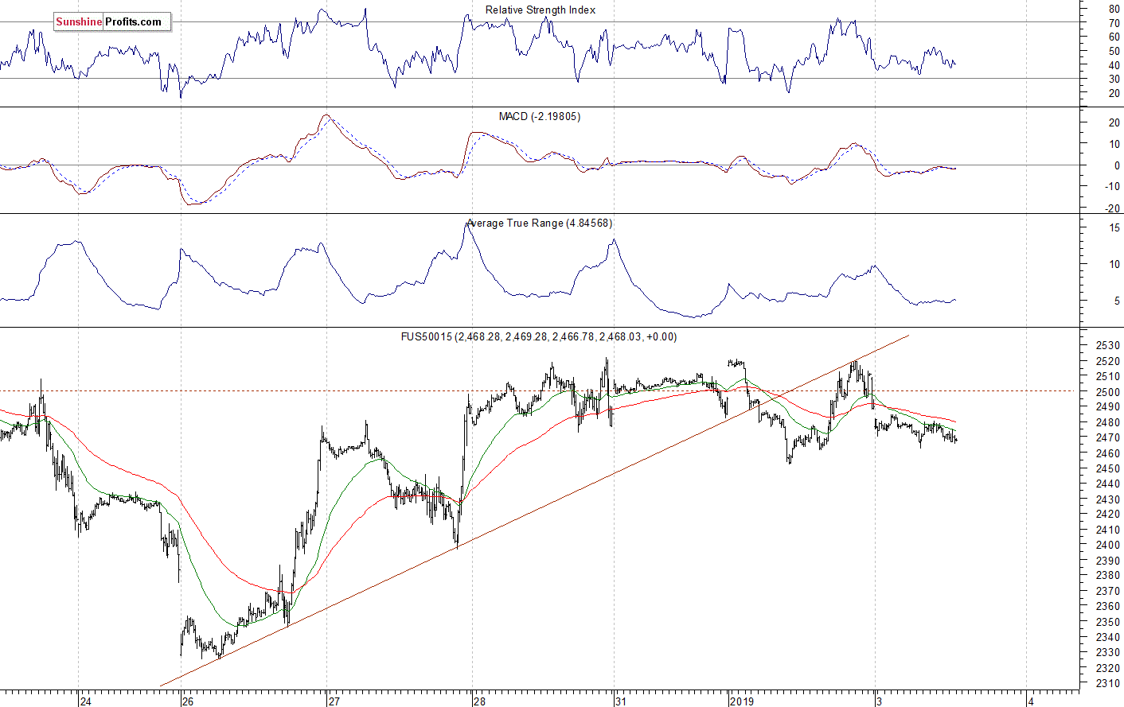Image resolution: width=1124 pixels, height=707 pixels.
Task: Click the 2530 price axis value
Action: coord(1108,346)
